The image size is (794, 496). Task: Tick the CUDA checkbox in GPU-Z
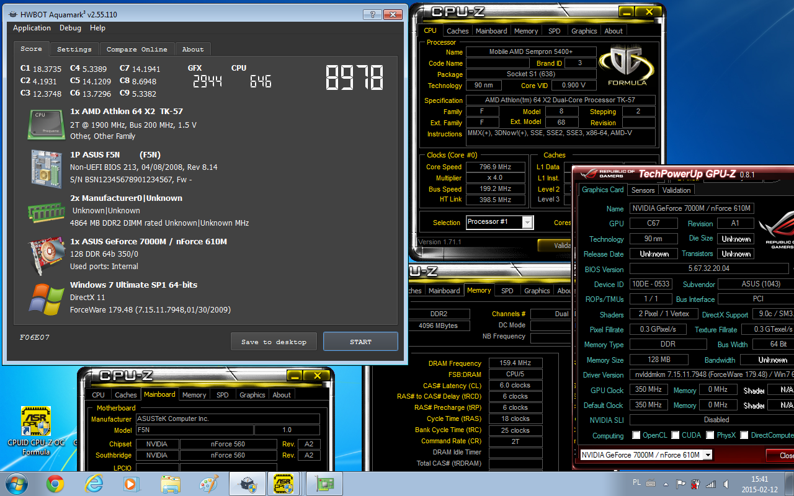point(675,435)
